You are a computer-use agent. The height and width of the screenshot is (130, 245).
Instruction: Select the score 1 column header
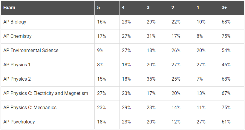coord(198,8)
